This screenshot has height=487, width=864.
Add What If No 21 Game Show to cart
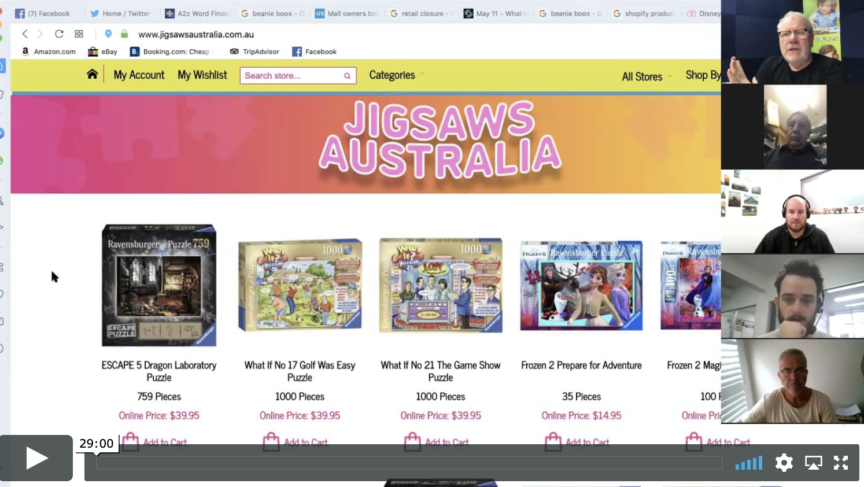(x=436, y=442)
